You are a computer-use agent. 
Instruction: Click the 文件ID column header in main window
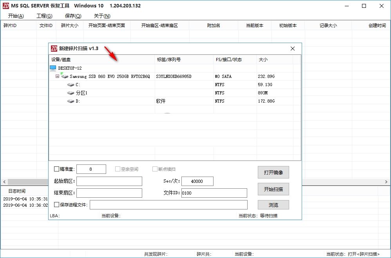tap(46, 25)
